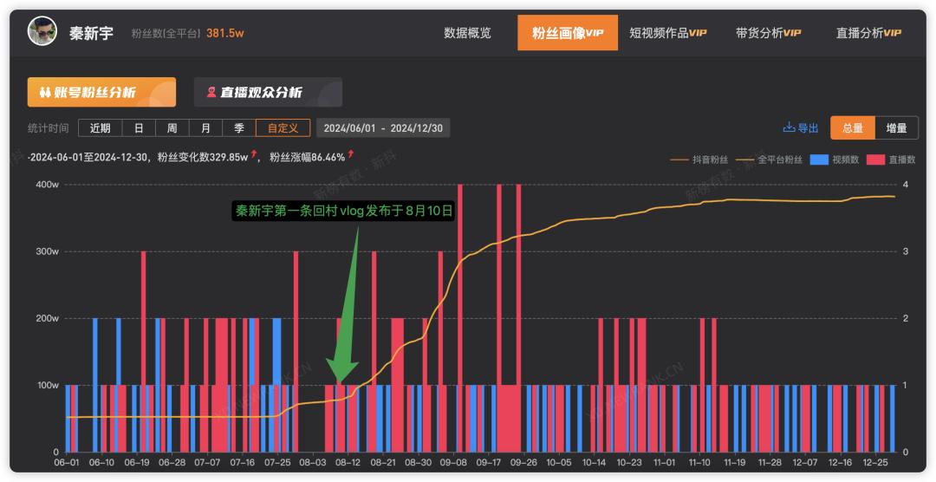Toggle chart to 总量 mode
This screenshot has width=936, height=482.
pyautogui.click(x=852, y=128)
